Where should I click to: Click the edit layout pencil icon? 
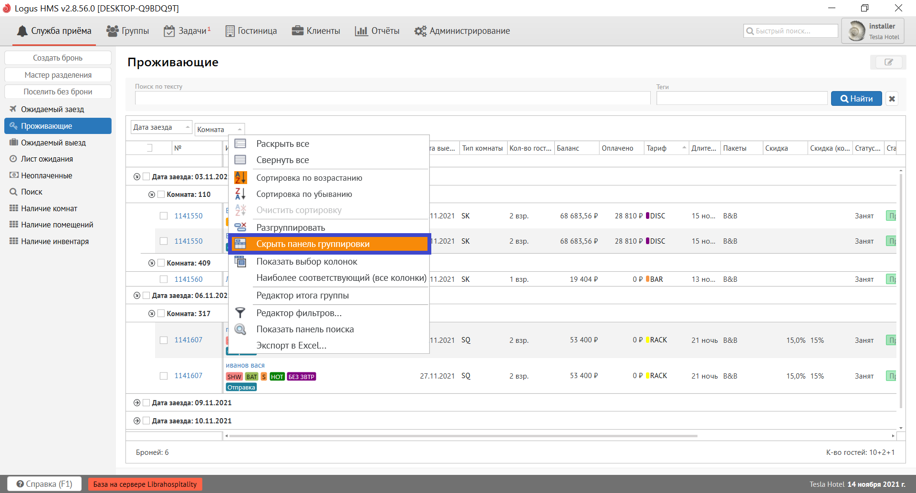point(888,62)
